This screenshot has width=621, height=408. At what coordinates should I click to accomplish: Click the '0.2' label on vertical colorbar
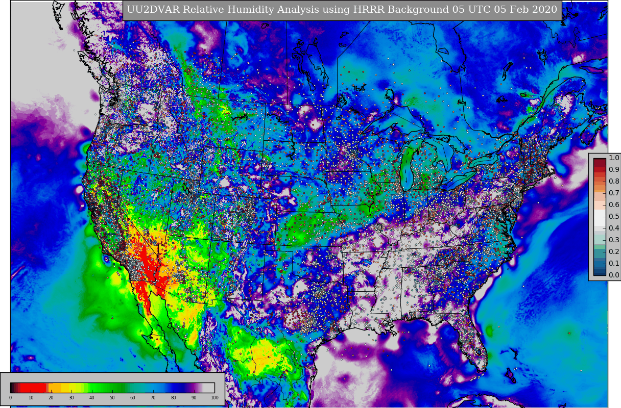coord(614,252)
